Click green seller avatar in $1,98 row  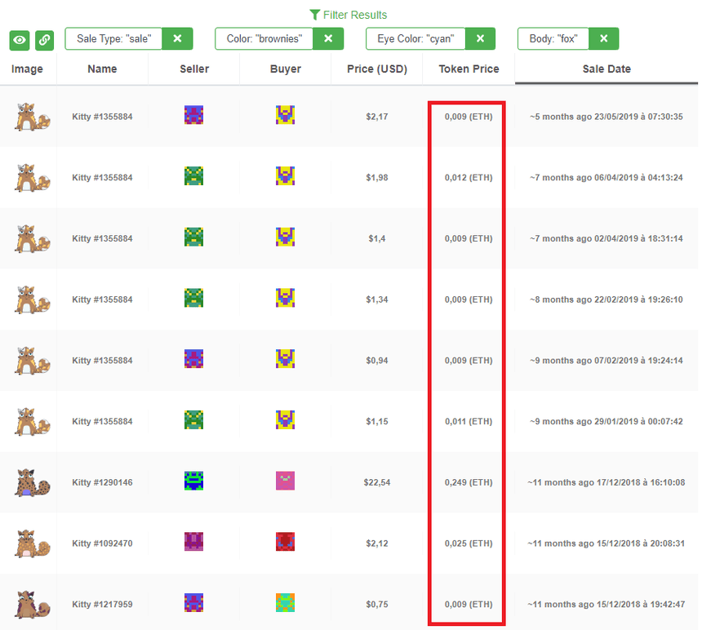point(193,176)
